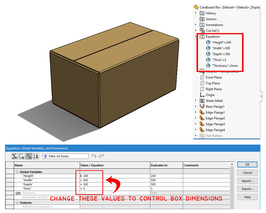Click the Cardboard Box part icon
The image size is (266, 213).
(196, 7)
